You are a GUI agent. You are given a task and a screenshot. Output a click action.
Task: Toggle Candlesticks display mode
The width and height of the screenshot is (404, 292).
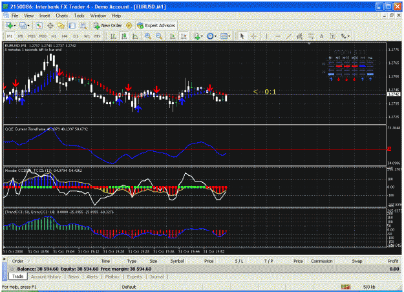click(x=124, y=36)
